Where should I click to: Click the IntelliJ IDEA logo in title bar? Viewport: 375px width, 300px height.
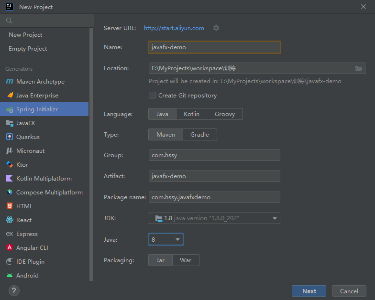[x=10, y=7]
